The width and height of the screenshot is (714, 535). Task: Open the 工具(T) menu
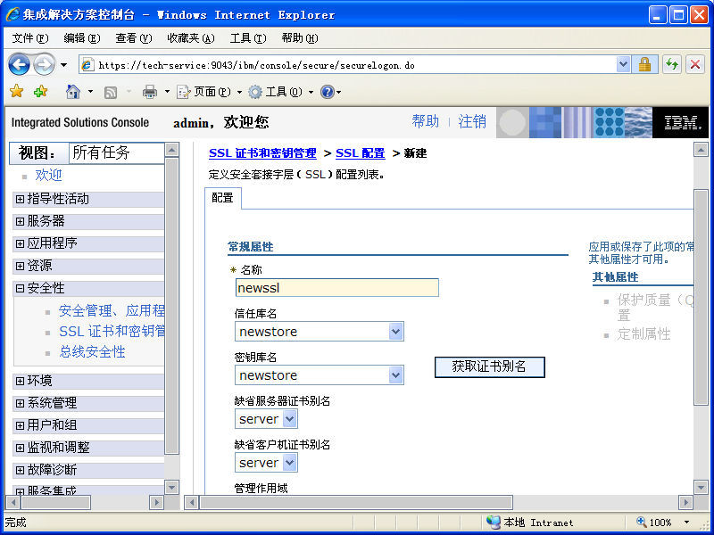(247, 38)
